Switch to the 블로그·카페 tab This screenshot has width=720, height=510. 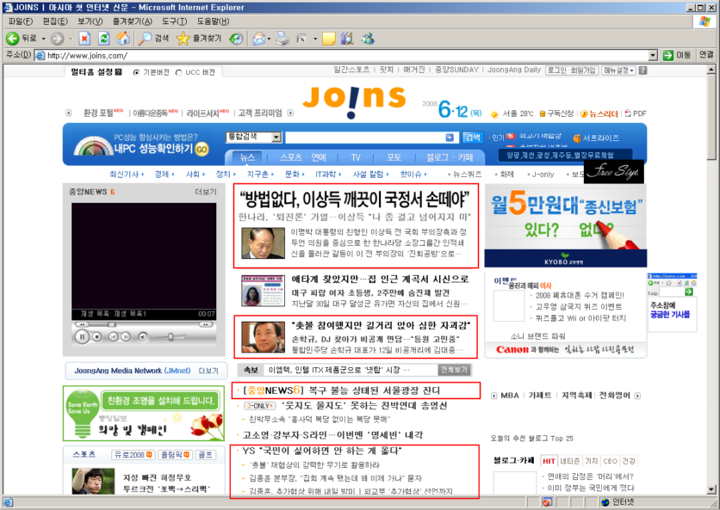(x=450, y=157)
